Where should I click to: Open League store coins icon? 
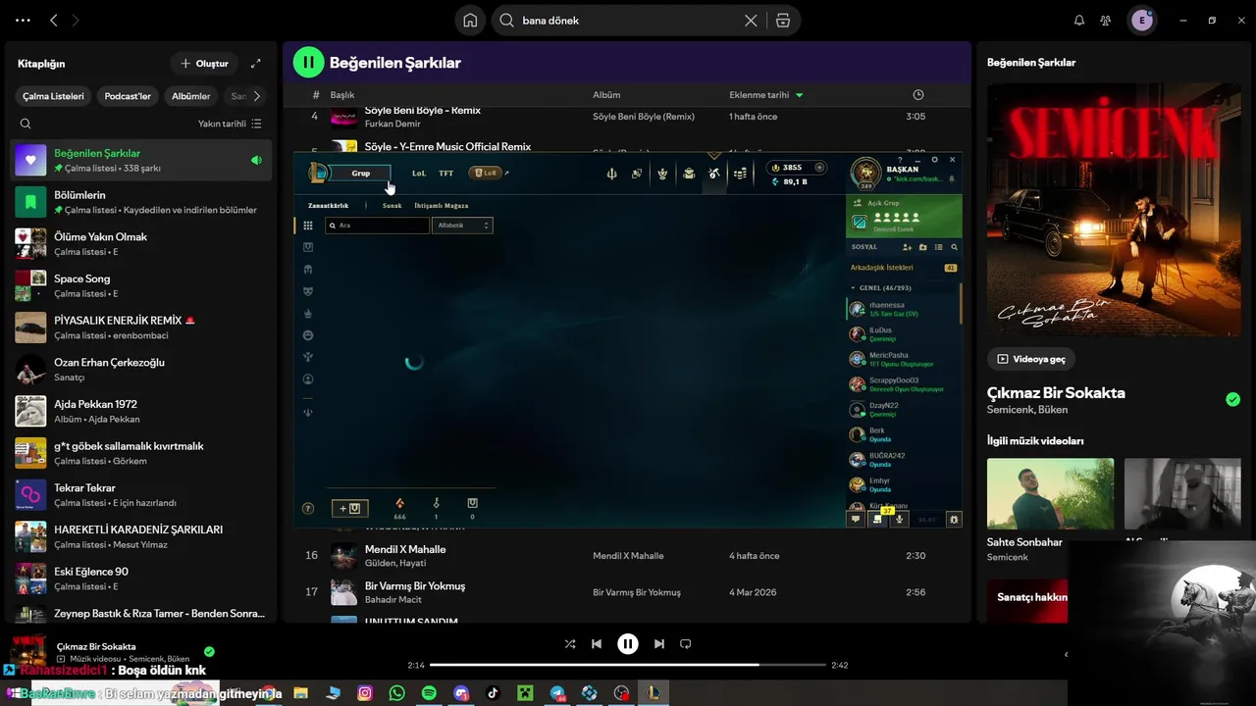[740, 174]
